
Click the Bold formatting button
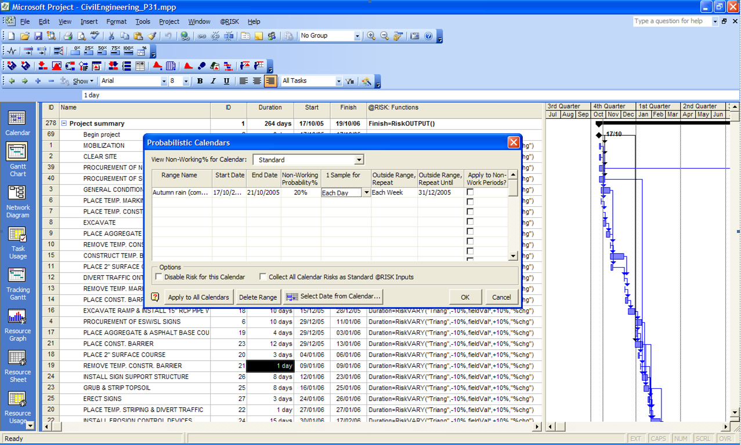[200, 81]
